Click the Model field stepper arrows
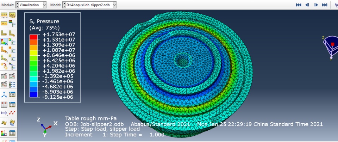The width and height of the screenshot is (338, 142). [x=64, y=5]
